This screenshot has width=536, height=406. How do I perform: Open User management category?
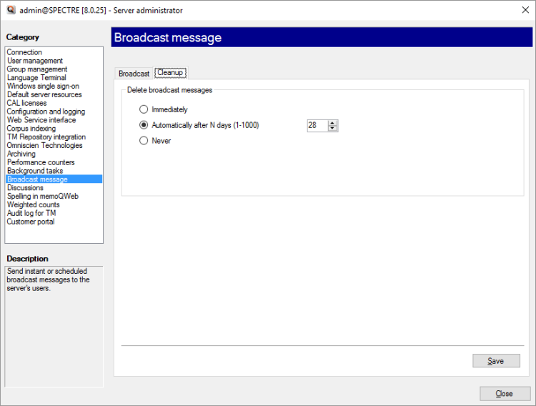pyautogui.click(x=35, y=61)
